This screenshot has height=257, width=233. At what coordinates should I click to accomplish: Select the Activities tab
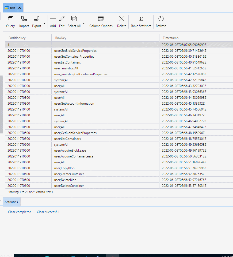11,202
